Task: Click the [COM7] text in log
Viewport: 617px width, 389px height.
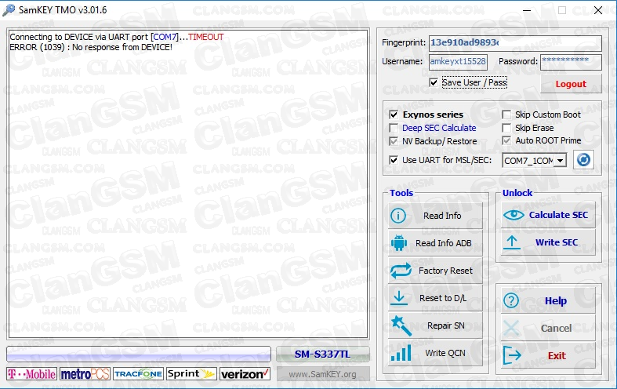Action: (x=165, y=37)
